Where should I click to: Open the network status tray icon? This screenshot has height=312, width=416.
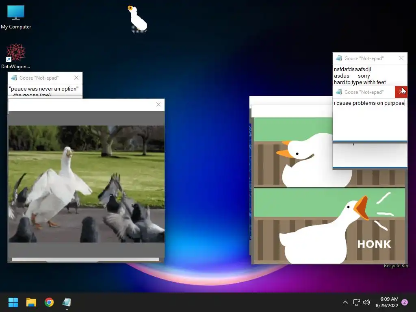[357, 302]
